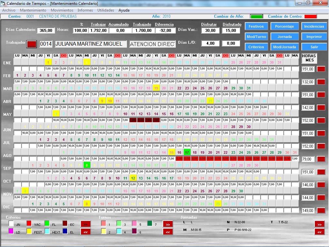Click the red Cambiar de Centro button
Viewport: 329px width, 247px height.
coord(310,16)
